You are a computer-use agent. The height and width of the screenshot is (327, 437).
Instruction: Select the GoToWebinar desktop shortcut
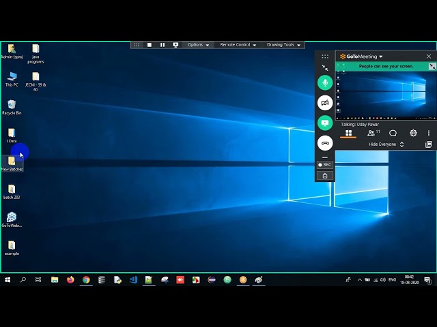pos(12,219)
